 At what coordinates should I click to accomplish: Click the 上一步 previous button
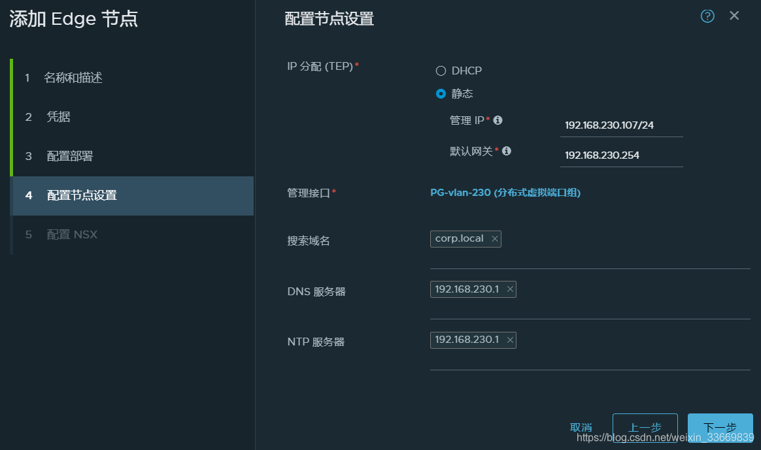645,428
